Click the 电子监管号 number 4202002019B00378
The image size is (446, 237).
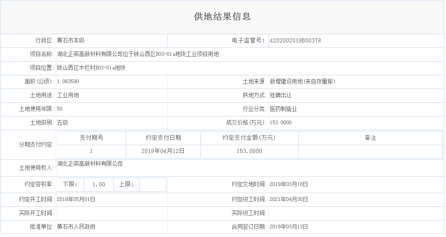295,41
